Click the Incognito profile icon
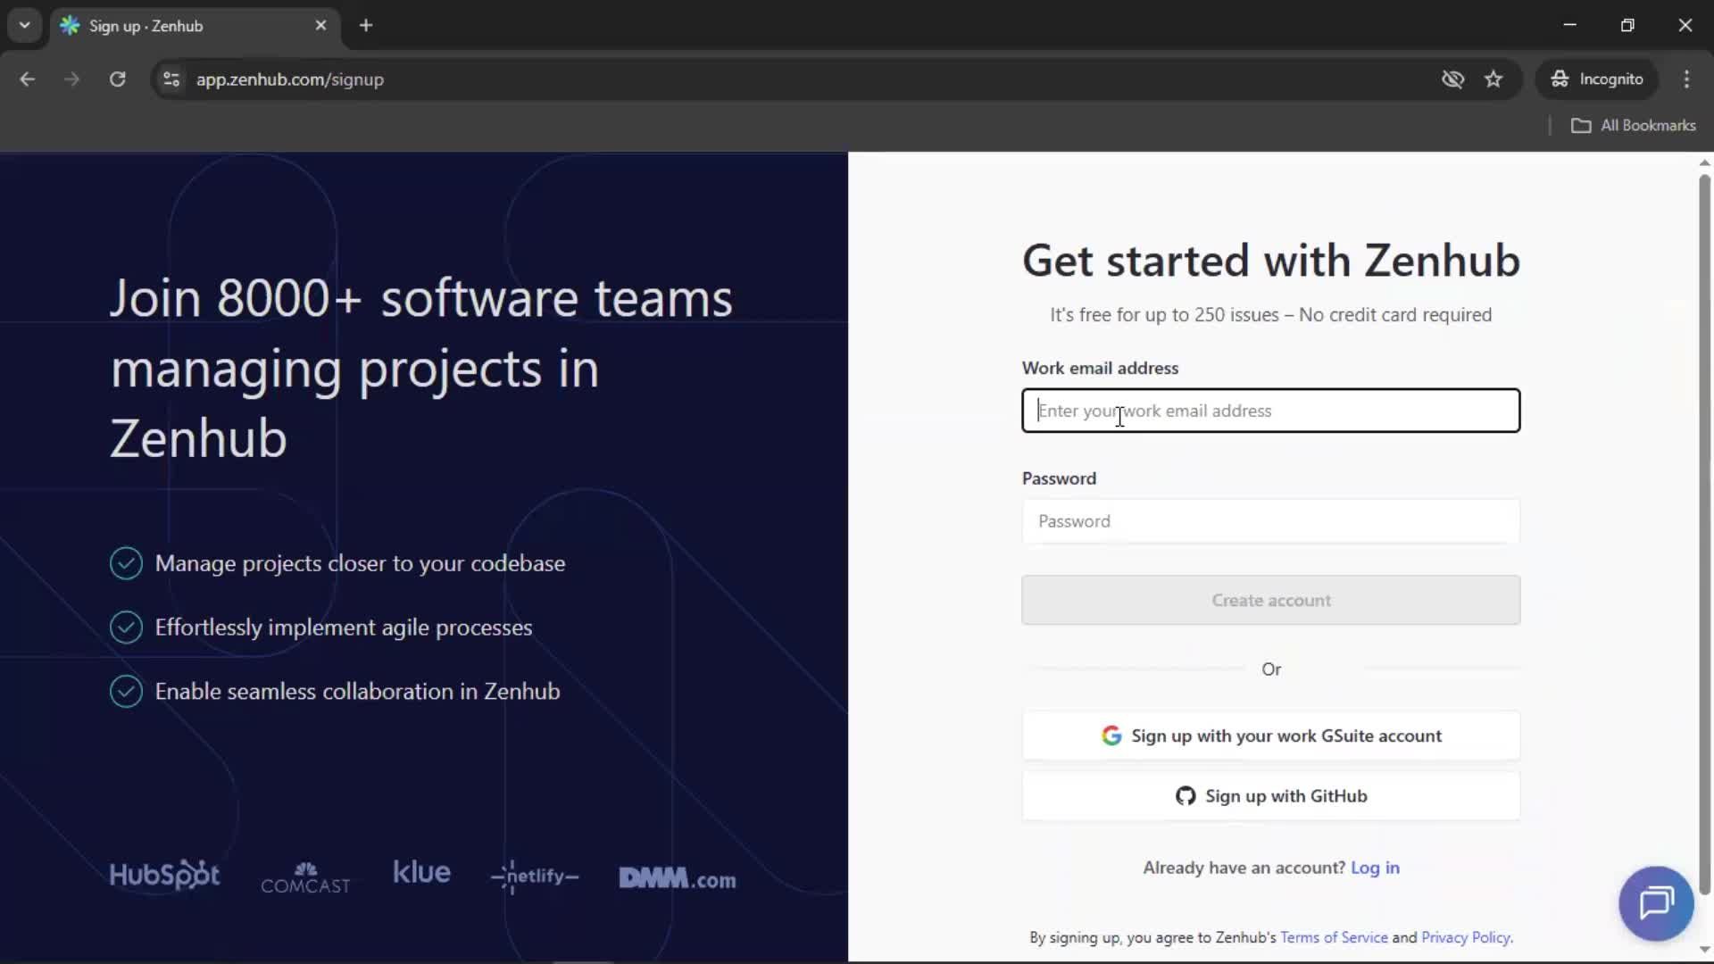1714x964 pixels. coord(1597,79)
